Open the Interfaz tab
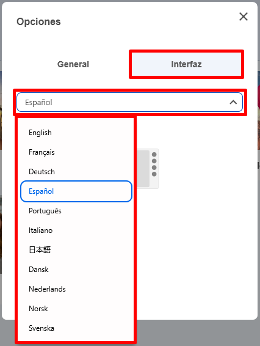 pos(186,64)
